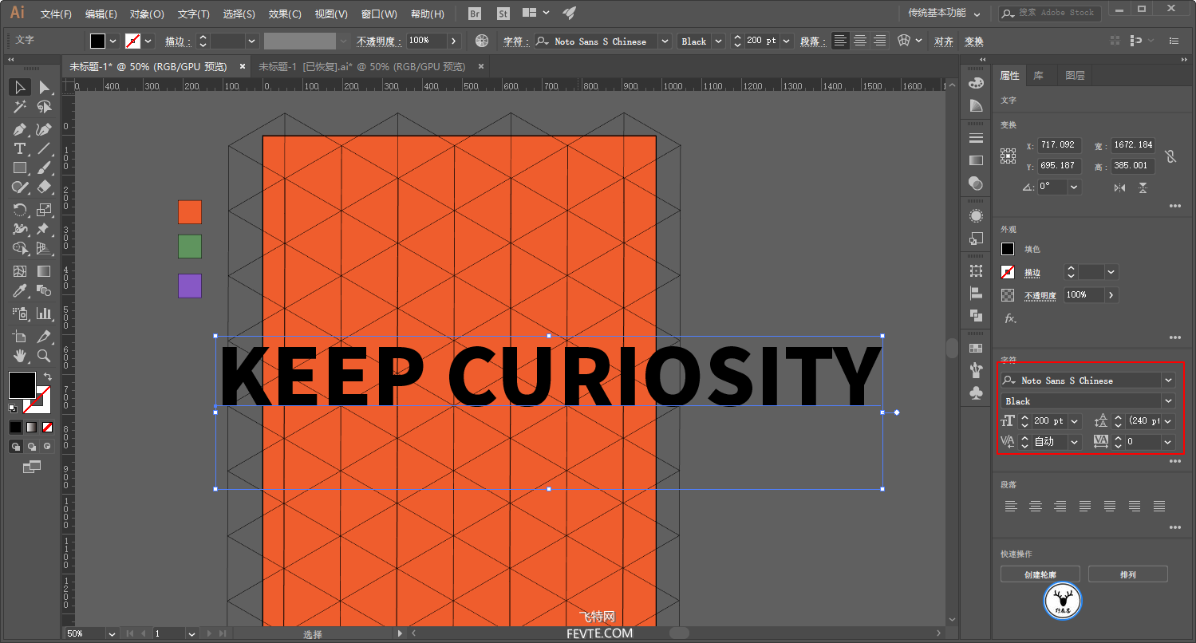The image size is (1196, 643).
Task: Select the Hand tool
Action: tap(20, 355)
